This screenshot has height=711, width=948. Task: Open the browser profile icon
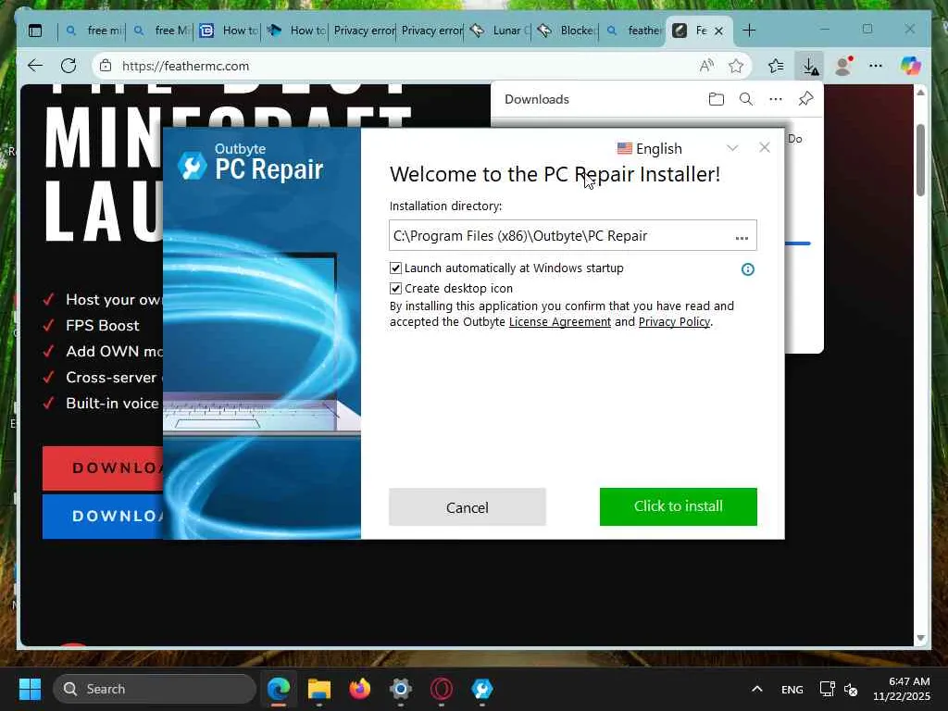843,66
